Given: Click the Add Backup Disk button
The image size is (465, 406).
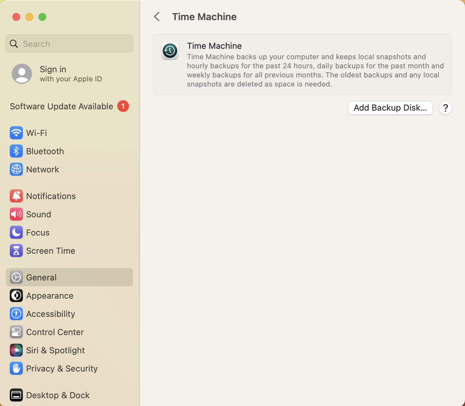Looking at the screenshot, I should pyautogui.click(x=390, y=108).
